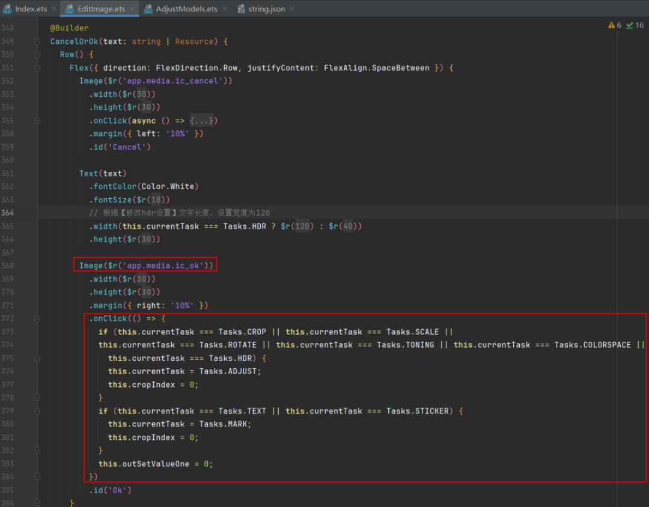Collapse the if block at line 379
649x507 pixels.
point(37,411)
